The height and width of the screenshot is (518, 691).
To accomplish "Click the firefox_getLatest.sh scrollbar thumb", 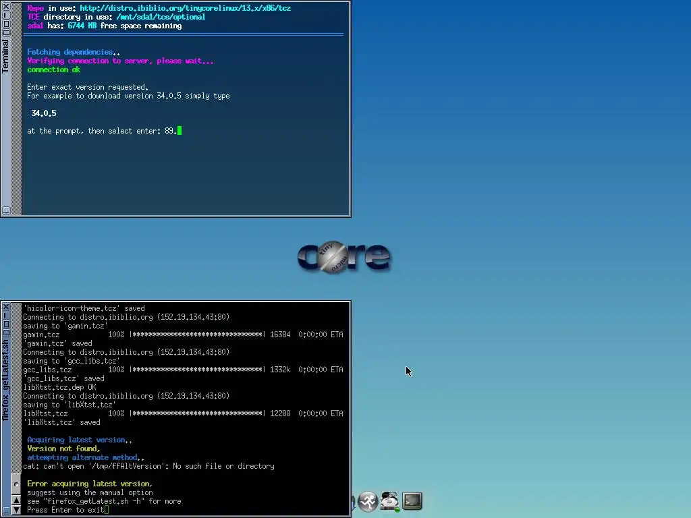I will click(16, 484).
